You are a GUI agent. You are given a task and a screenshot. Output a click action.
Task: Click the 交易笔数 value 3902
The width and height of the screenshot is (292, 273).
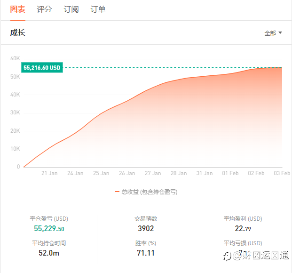146,228
